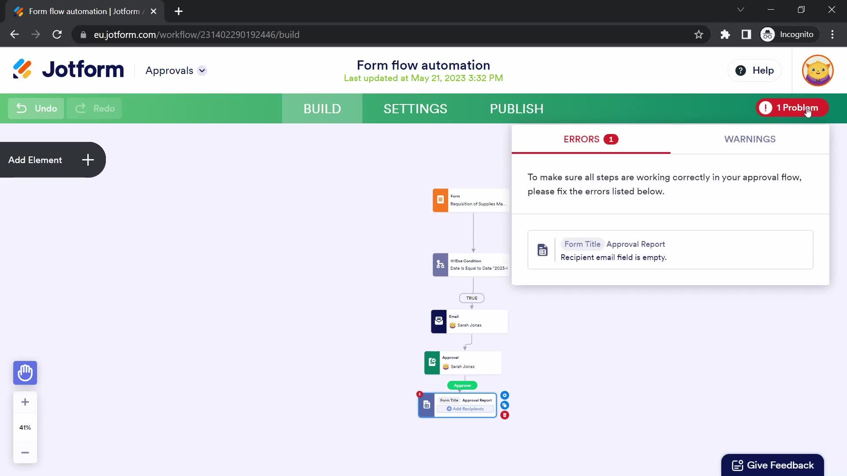Image resolution: width=847 pixels, height=476 pixels.
Task: Select the SETTINGS menu tab
Action: (416, 109)
